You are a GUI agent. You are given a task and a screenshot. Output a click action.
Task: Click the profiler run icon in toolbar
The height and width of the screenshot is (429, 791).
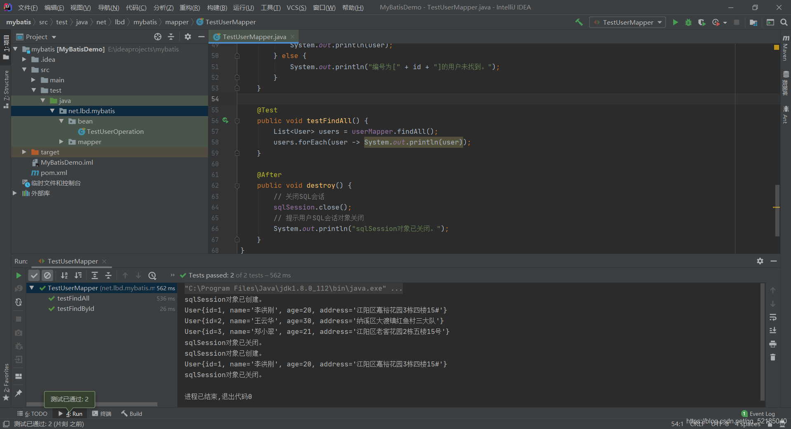pyautogui.click(x=716, y=22)
